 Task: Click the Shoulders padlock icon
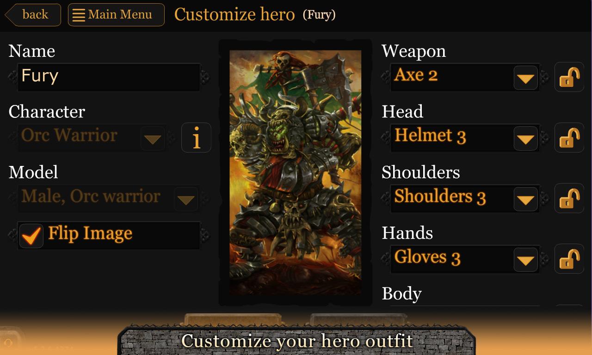point(569,198)
